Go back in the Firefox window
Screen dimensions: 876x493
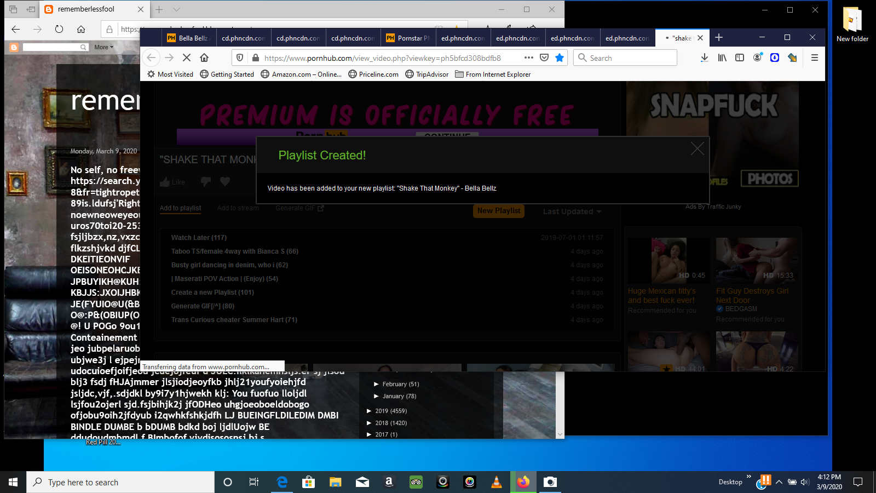pyautogui.click(x=152, y=58)
